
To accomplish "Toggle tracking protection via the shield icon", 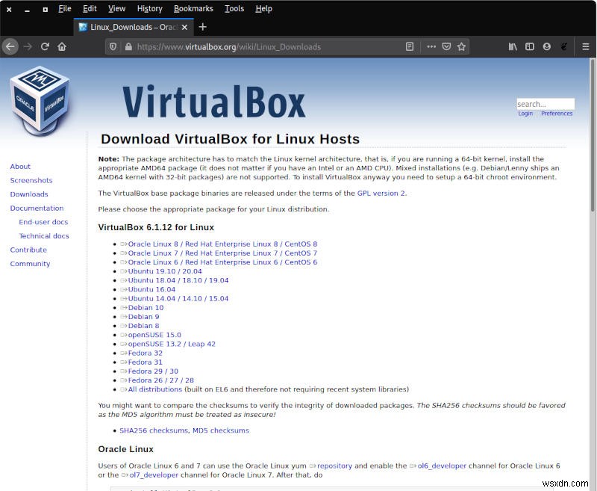I will point(112,46).
